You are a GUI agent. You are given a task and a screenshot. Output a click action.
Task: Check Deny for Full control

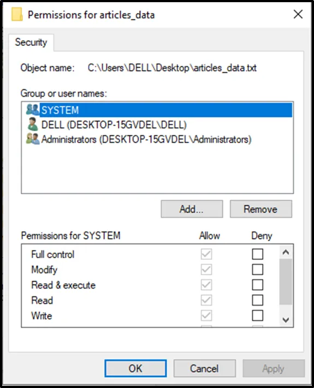click(x=258, y=254)
